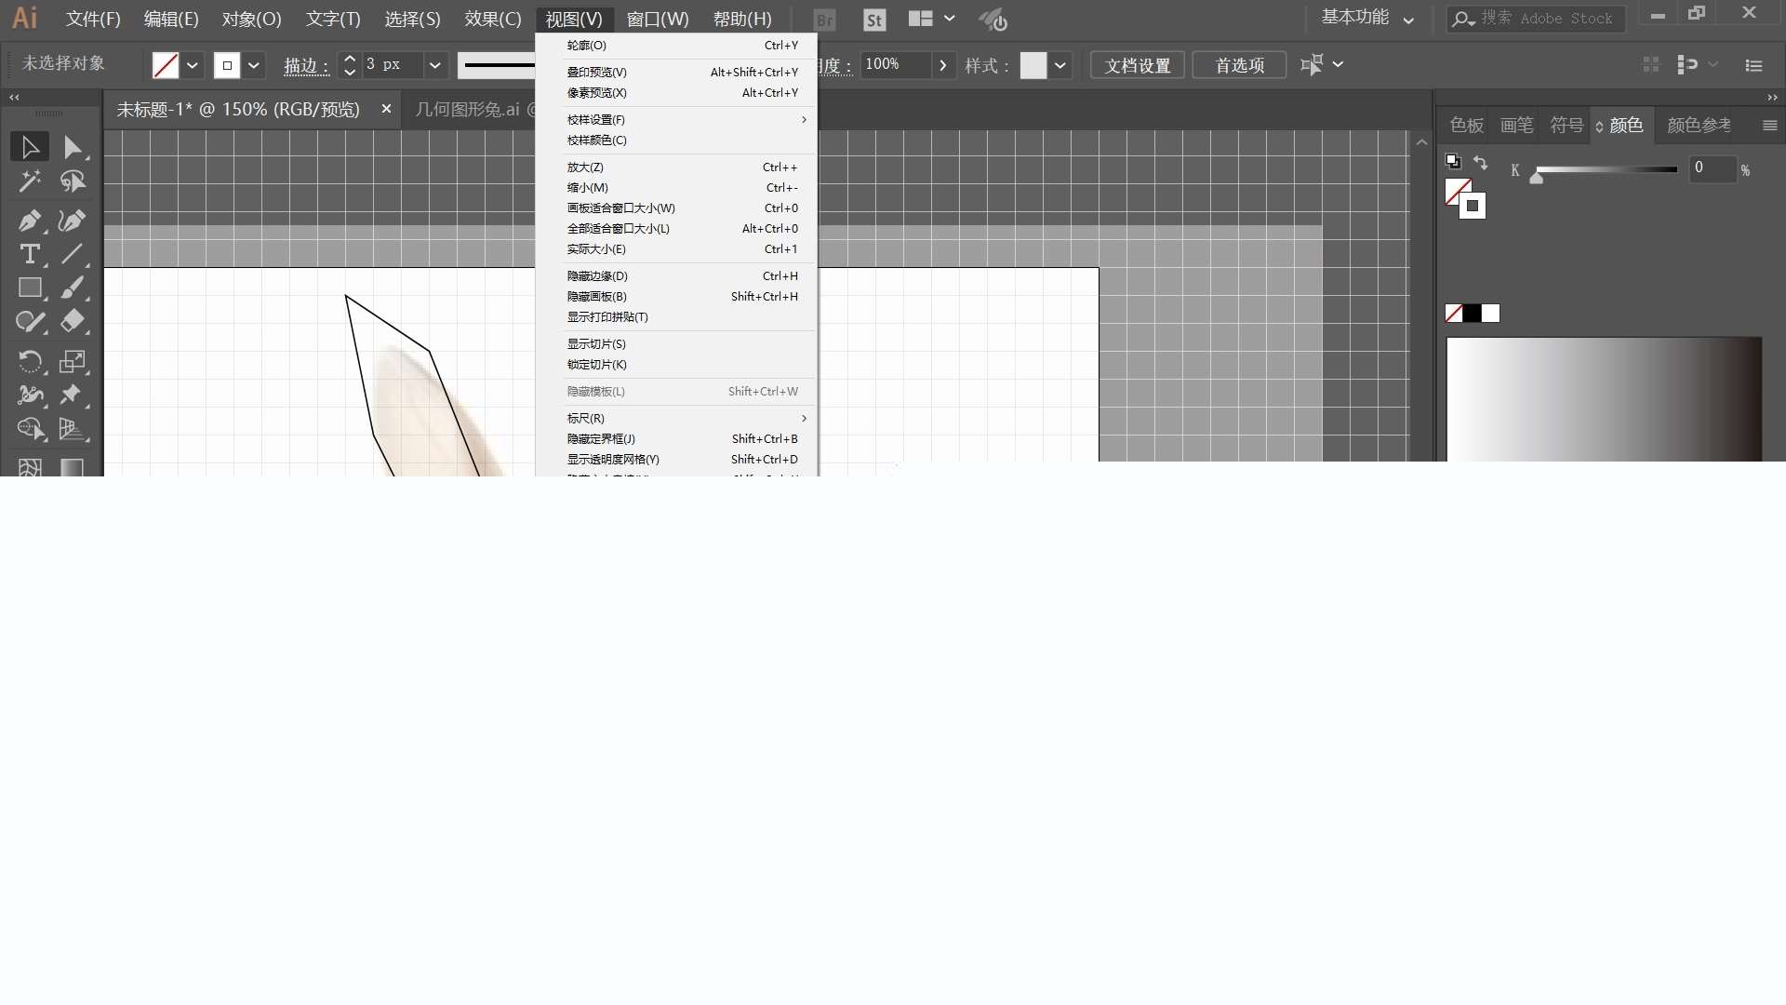
Task: Open the style swatch dropdown
Action: click(x=1060, y=65)
